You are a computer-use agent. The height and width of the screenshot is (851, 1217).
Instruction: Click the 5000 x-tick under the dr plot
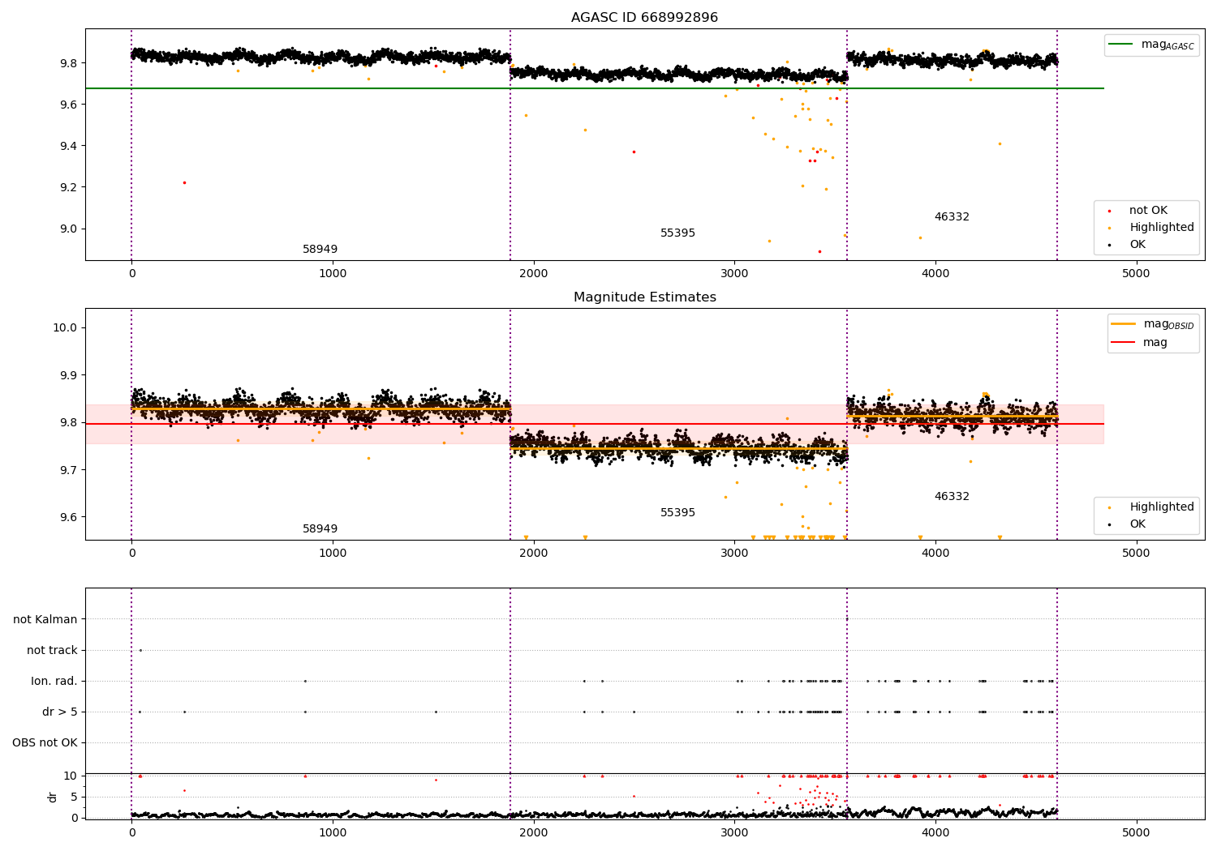(x=1136, y=833)
